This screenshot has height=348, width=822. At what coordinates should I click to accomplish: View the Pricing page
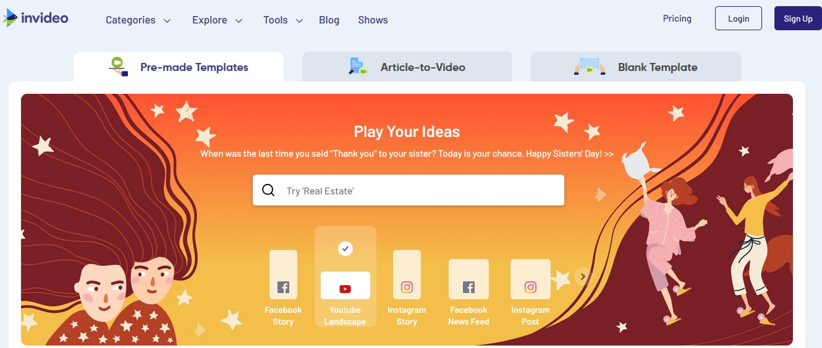tap(677, 19)
